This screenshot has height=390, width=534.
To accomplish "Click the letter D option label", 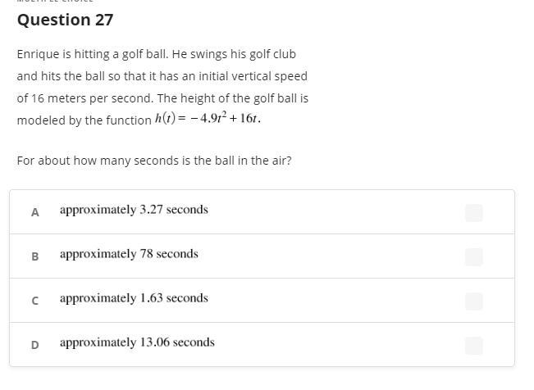I will coord(34,345).
